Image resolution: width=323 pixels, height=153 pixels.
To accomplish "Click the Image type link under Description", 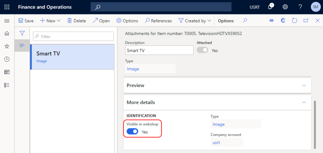I will click(133, 69).
